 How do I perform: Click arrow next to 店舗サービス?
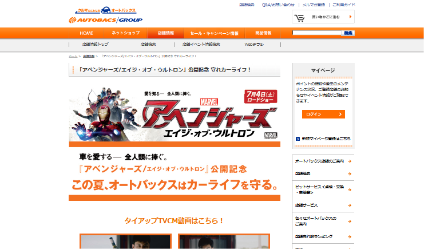350,205
